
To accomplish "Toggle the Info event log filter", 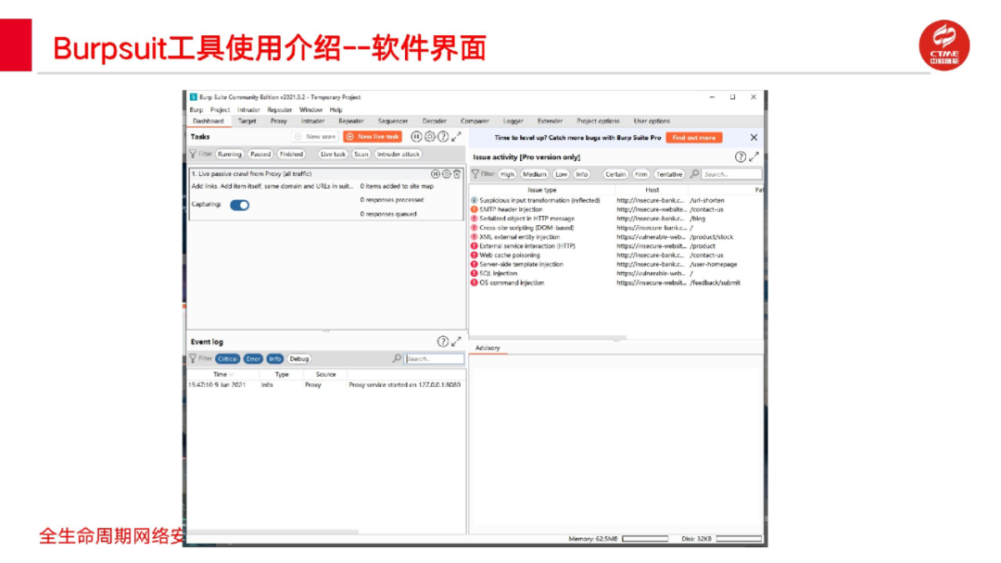I will (x=275, y=359).
